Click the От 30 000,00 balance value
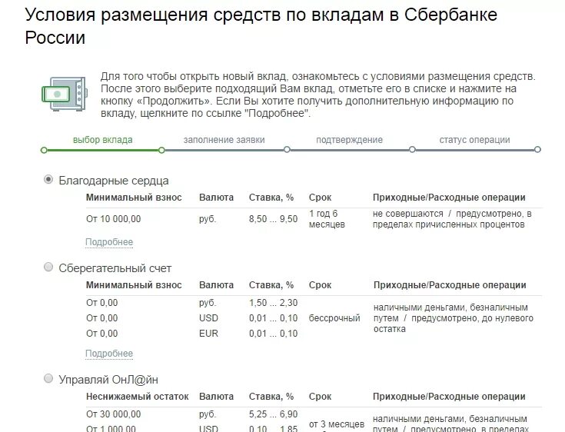The height and width of the screenshot is (432, 565). point(114,414)
